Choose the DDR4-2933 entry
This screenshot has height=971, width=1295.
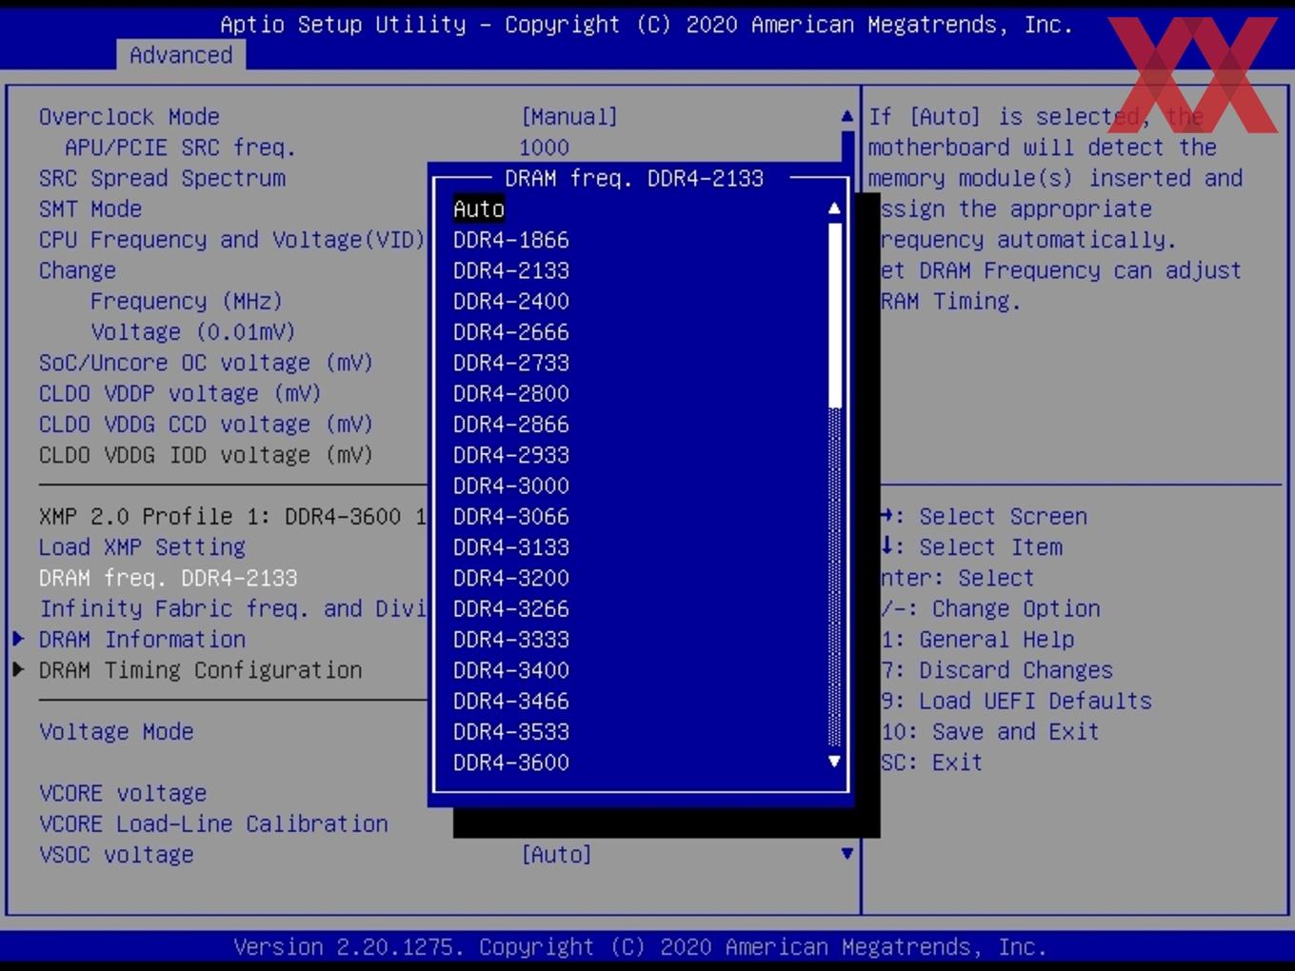click(x=510, y=455)
